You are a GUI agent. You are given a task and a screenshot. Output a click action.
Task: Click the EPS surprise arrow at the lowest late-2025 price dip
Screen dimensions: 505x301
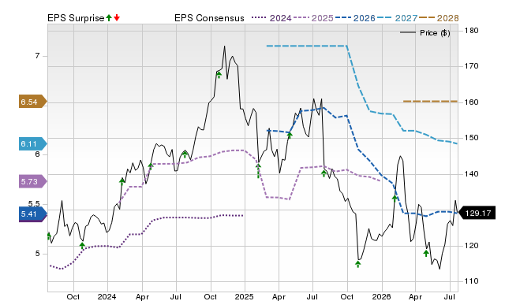coord(357,264)
